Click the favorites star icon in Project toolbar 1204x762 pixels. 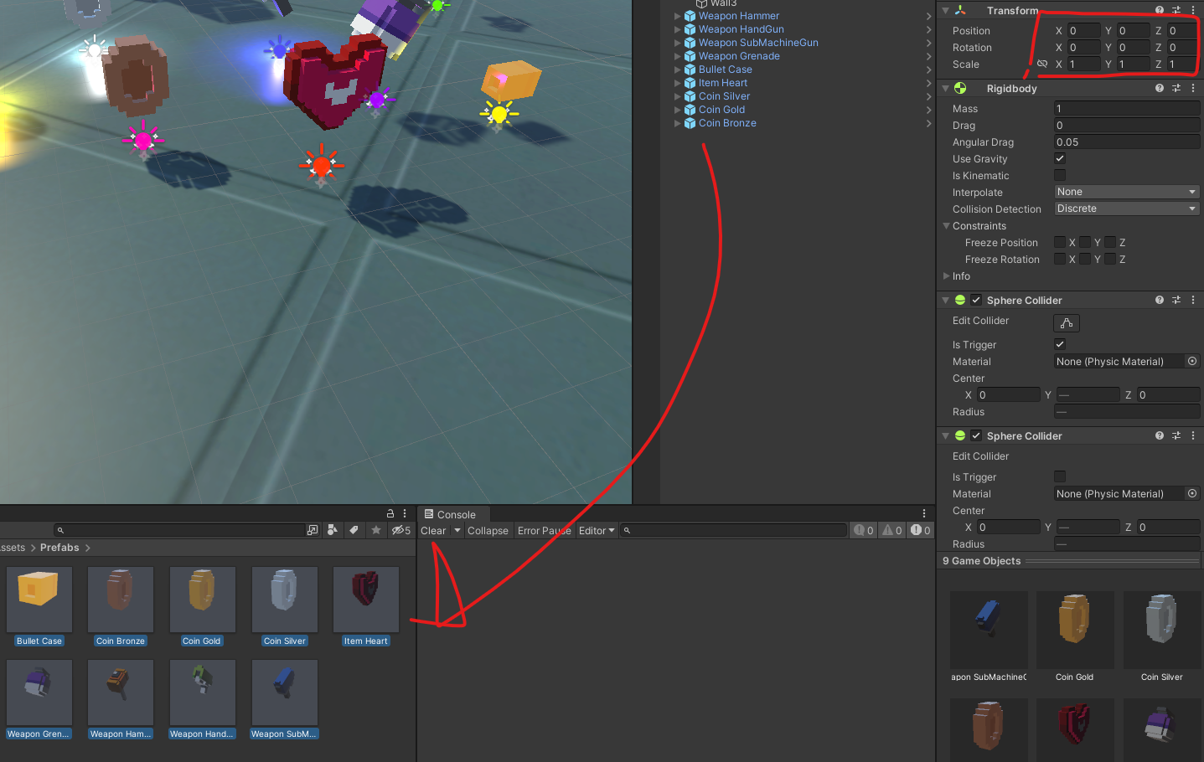click(376, 530)
